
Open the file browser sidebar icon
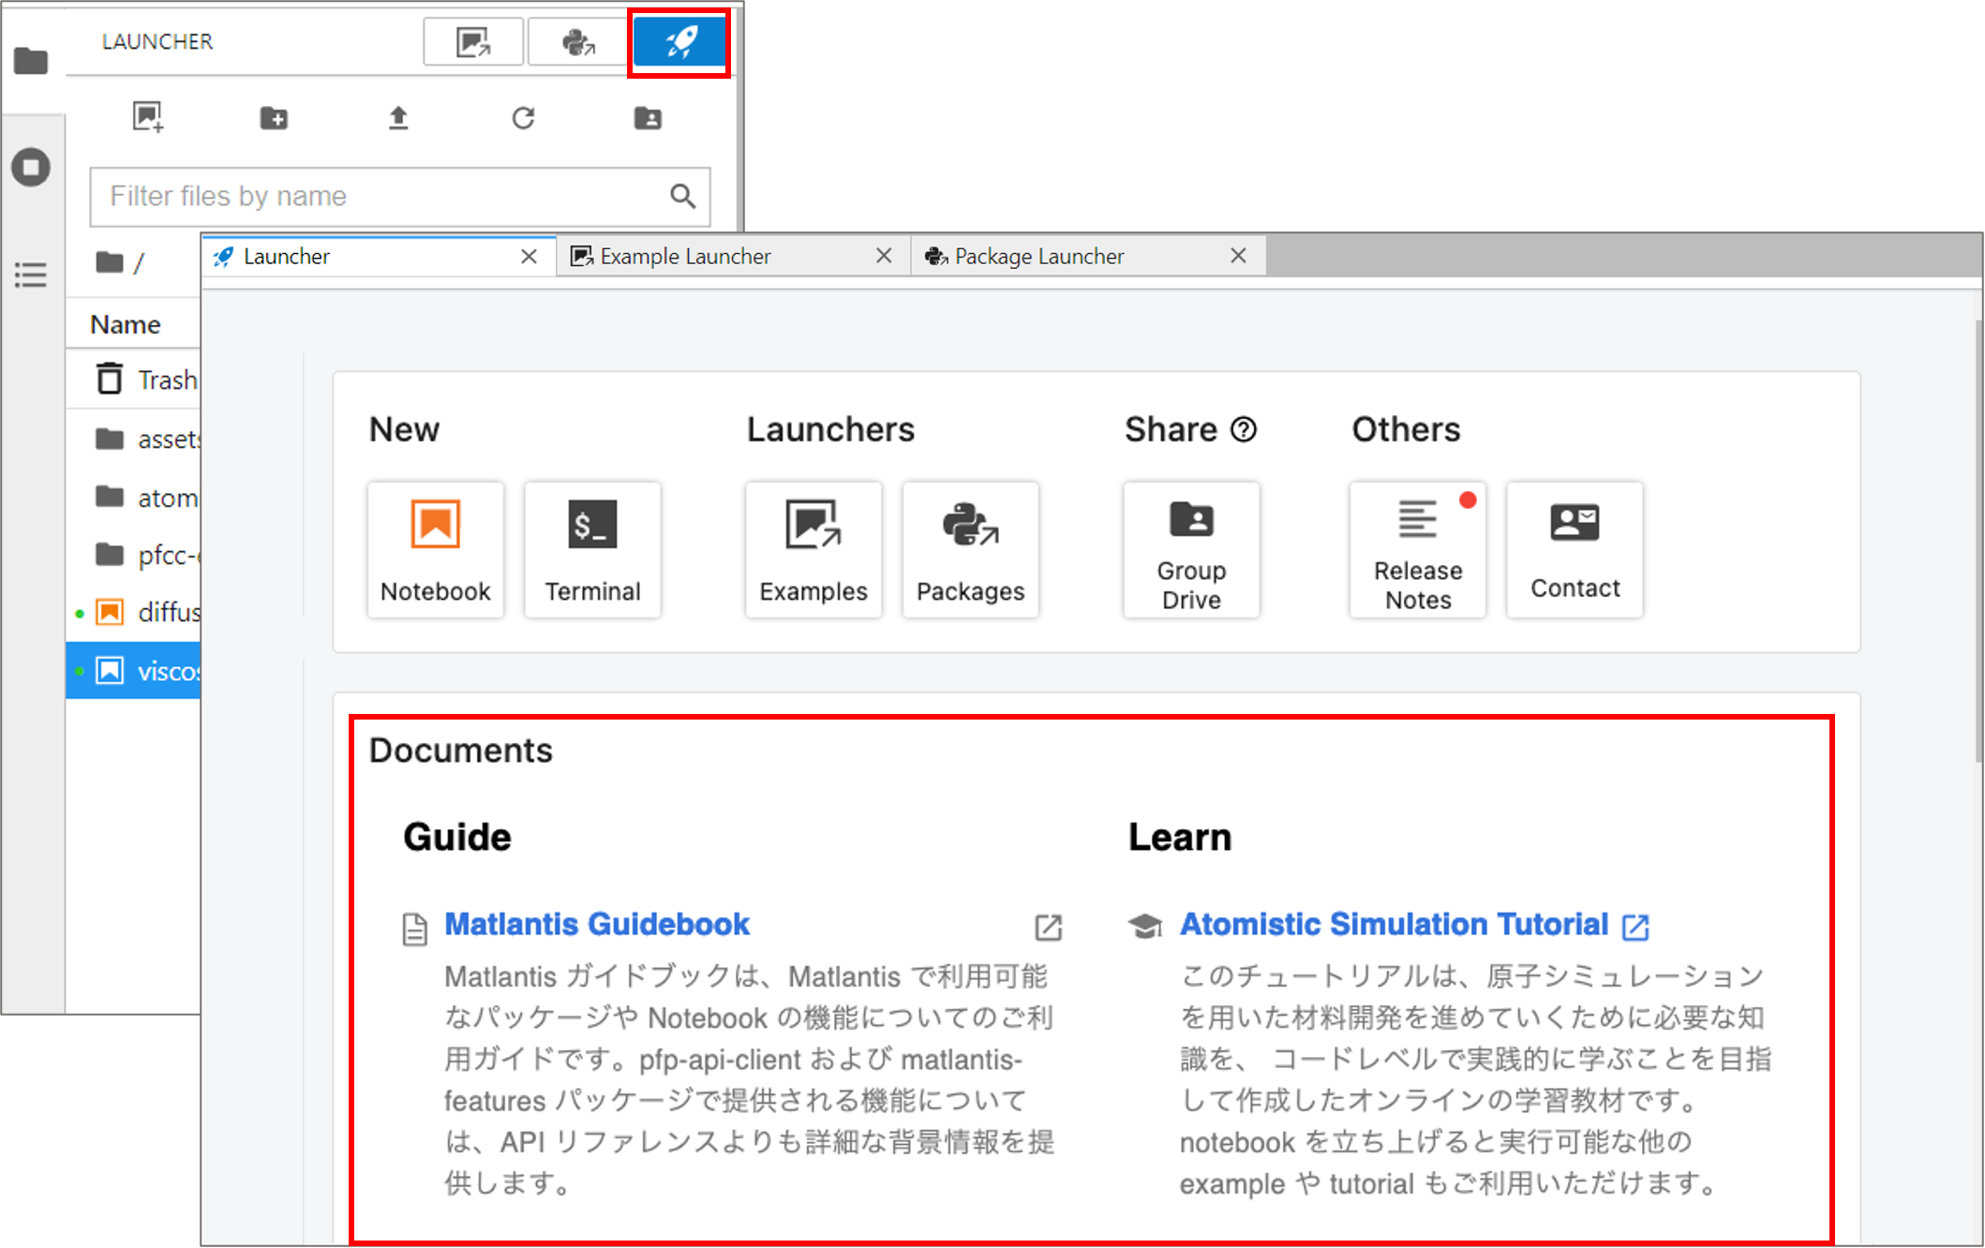(x=31, y=62)
